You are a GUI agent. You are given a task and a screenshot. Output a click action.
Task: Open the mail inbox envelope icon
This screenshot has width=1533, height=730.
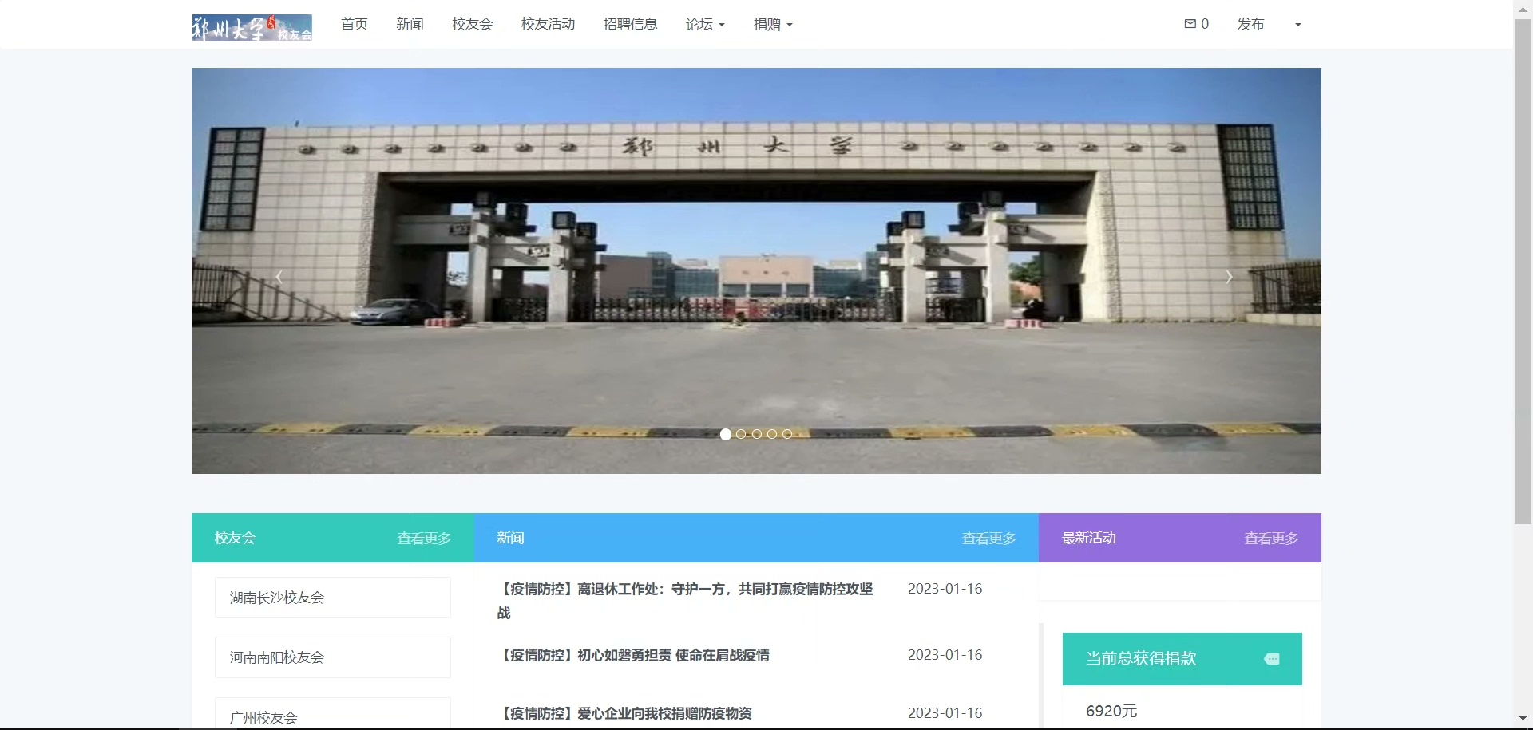pos(1190,24)
